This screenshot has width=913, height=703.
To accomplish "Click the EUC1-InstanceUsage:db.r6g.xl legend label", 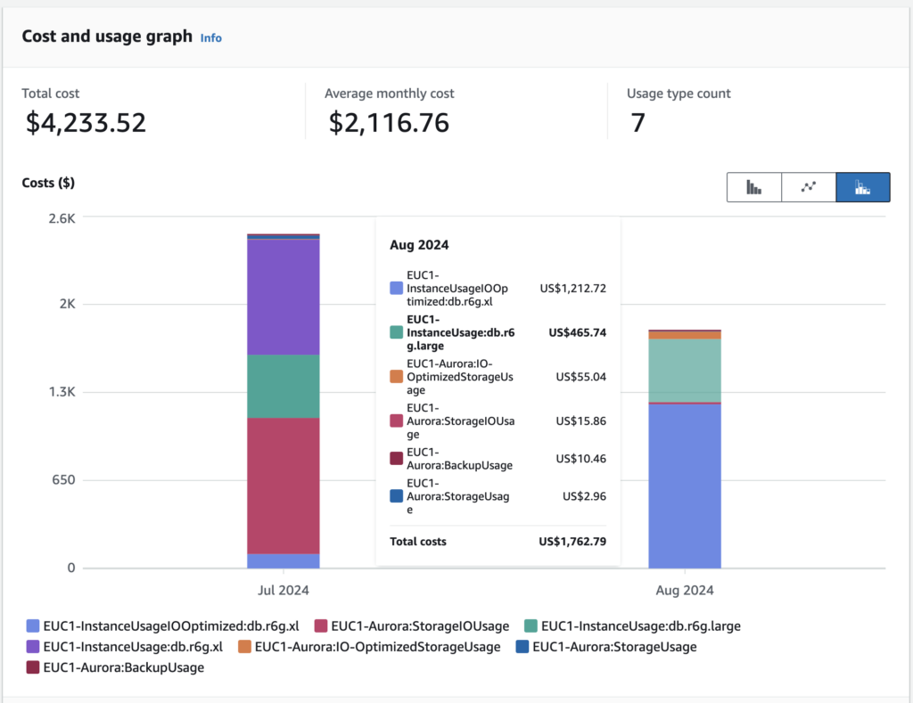I will point(133,647).
